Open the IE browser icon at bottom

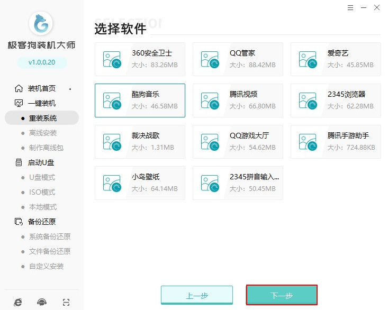click(18, 302)
